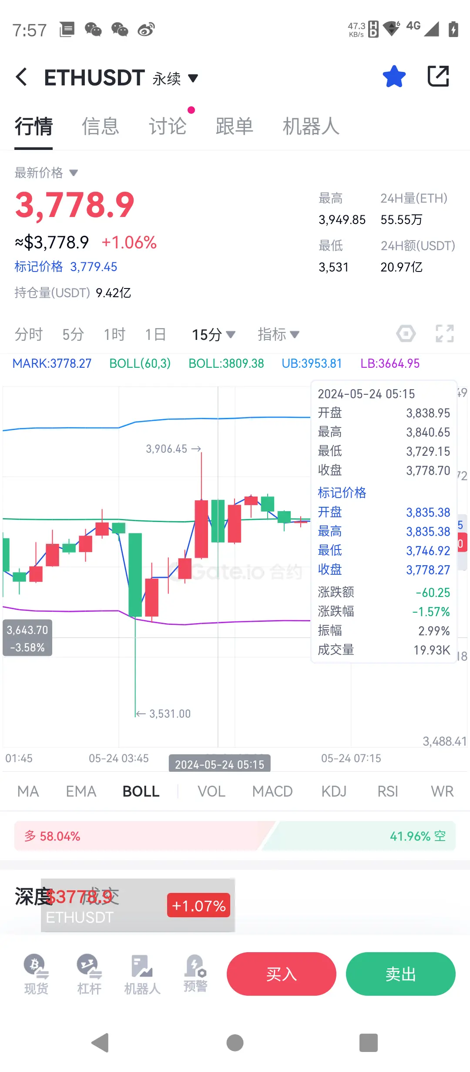Screen dimensions: 470x1072
Task: Tap the Android back navigation button
Action: [100, 1043]
